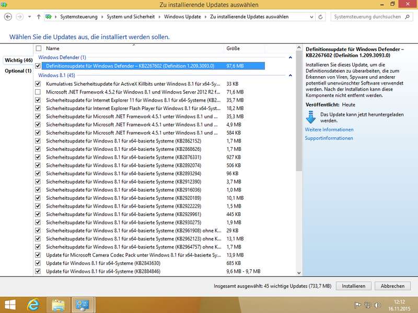This screenshot has width=418, height=313.
Task: Select the row for KB2893294 security update
Action: (153, 174)
